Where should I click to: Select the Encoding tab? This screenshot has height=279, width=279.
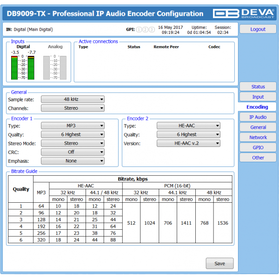pos(257,107)
